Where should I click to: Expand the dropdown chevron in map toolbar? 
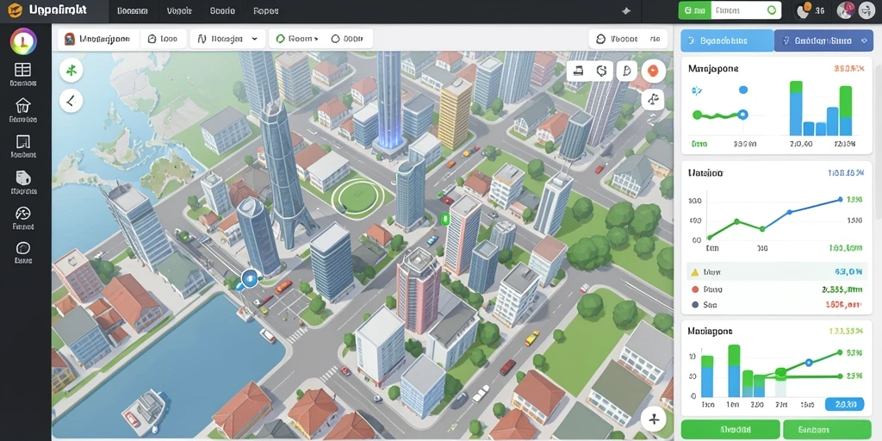[254, 39]
